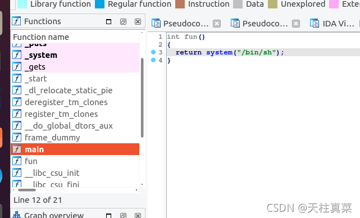Click the Line 12 of 21 status text

pos(38,200)
